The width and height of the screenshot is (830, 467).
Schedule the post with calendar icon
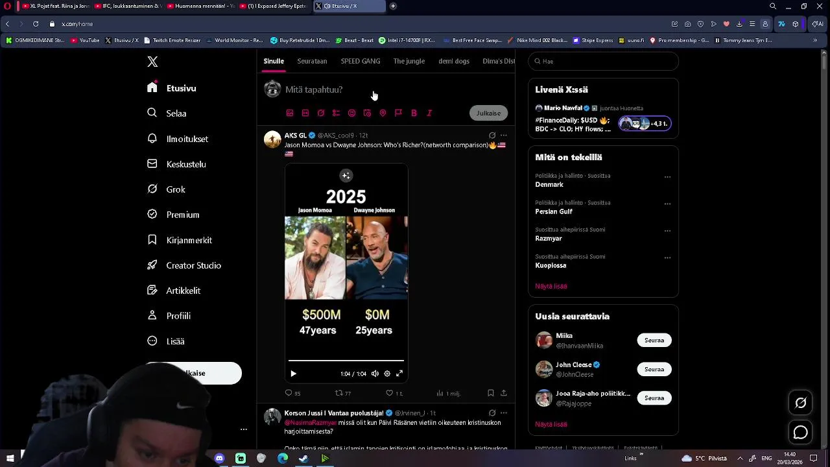tap(367, 113)
